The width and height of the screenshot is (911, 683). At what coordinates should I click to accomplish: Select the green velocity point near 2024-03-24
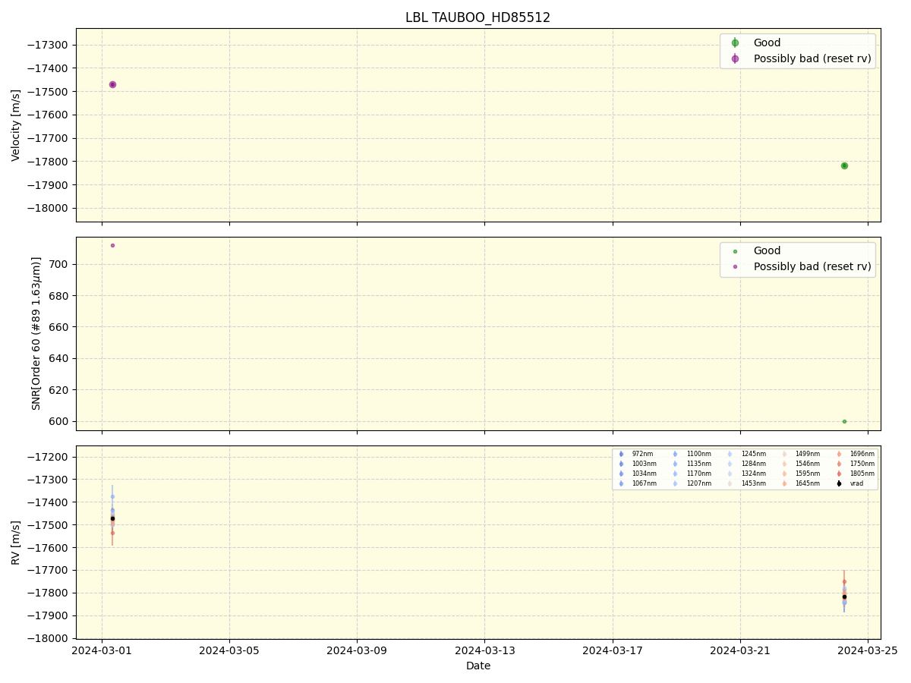tap(844, 165)
